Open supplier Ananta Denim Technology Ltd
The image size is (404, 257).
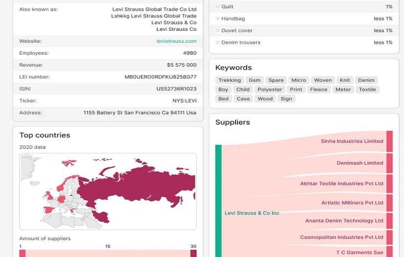click(x=344, y=221)
